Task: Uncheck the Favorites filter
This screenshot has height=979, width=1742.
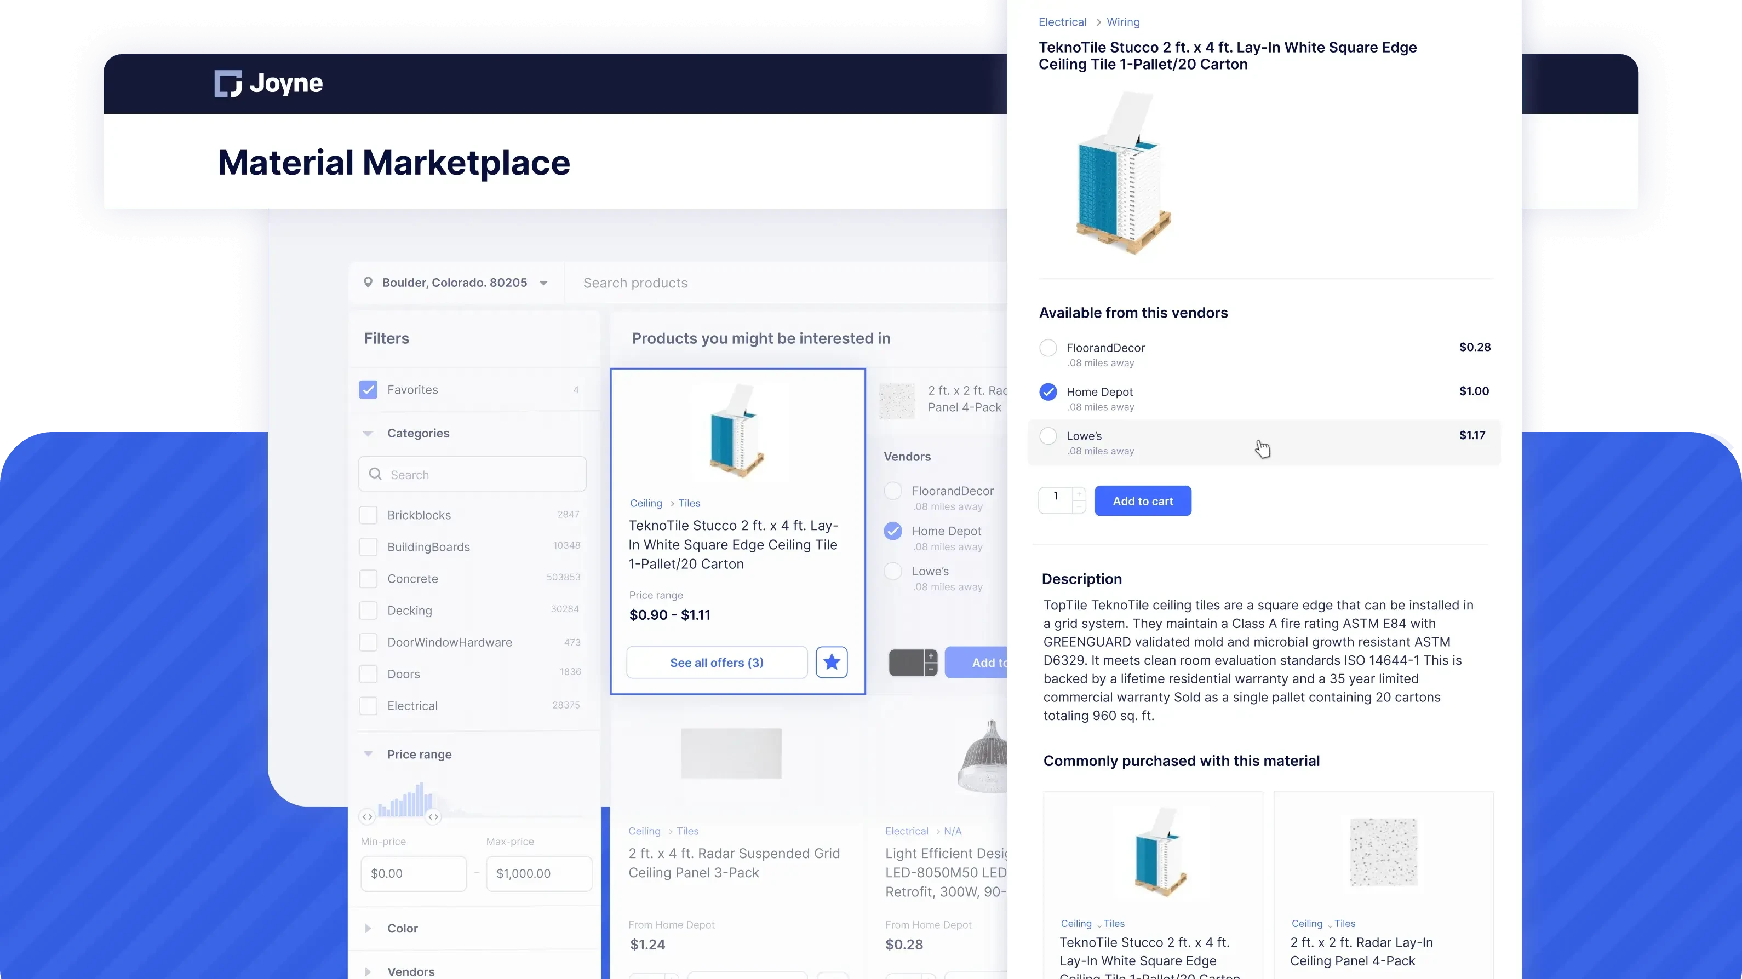Action: click(x=368, y=389)
